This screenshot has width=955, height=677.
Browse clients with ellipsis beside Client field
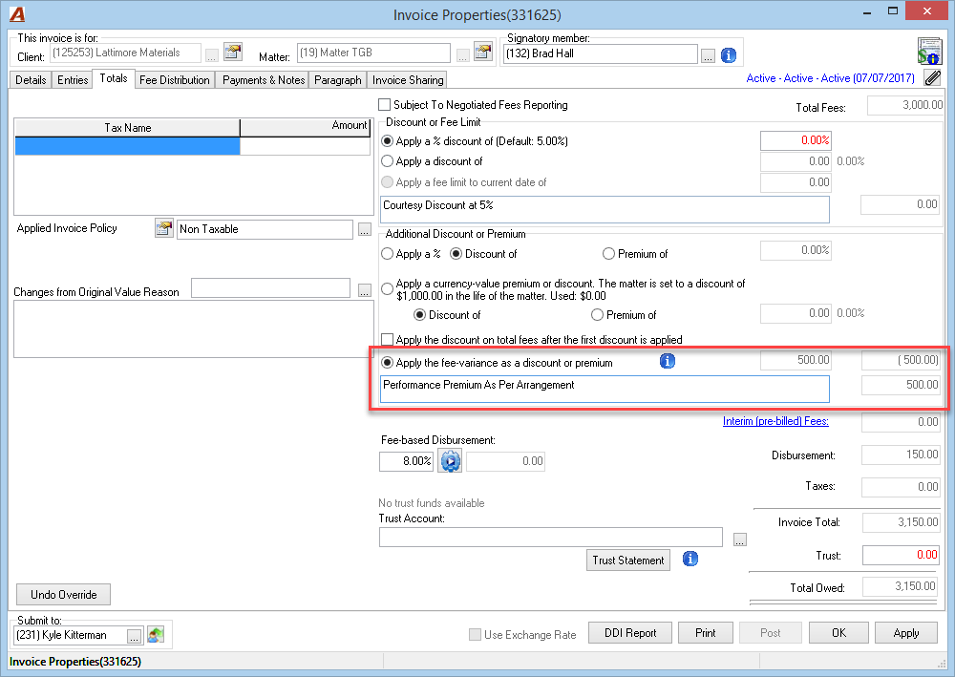(x=211, y=56)
